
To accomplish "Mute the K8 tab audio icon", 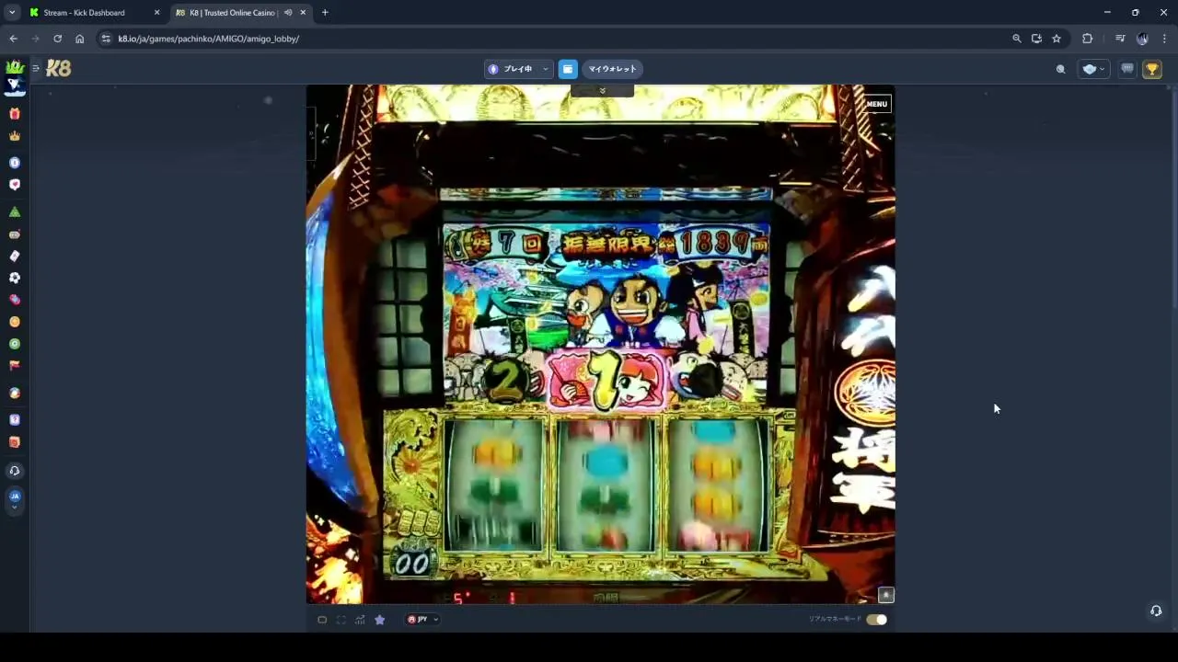I will pyautogui.click(x=288, y=13).
